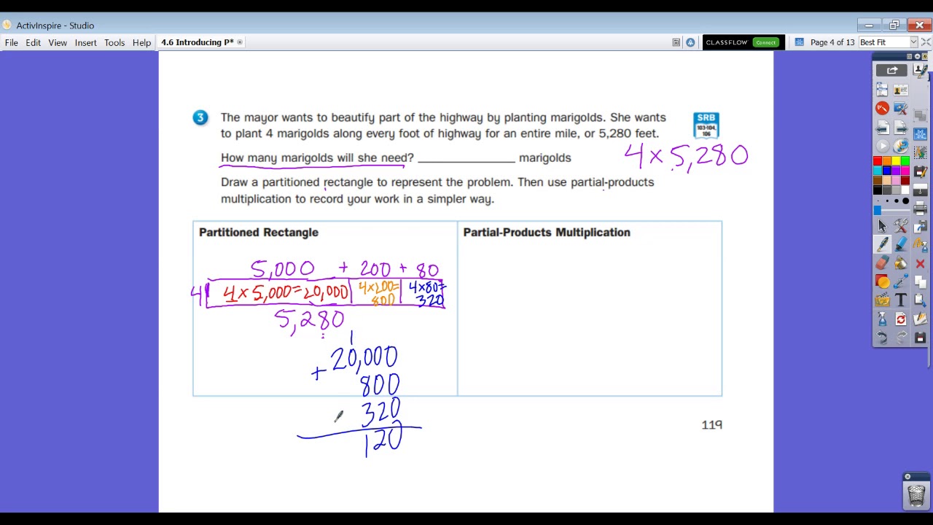Click the 'Partitioned Rectangle' heading
This screenshot has width=933, height=525.
pyautogui.click(x=259, y=232)
